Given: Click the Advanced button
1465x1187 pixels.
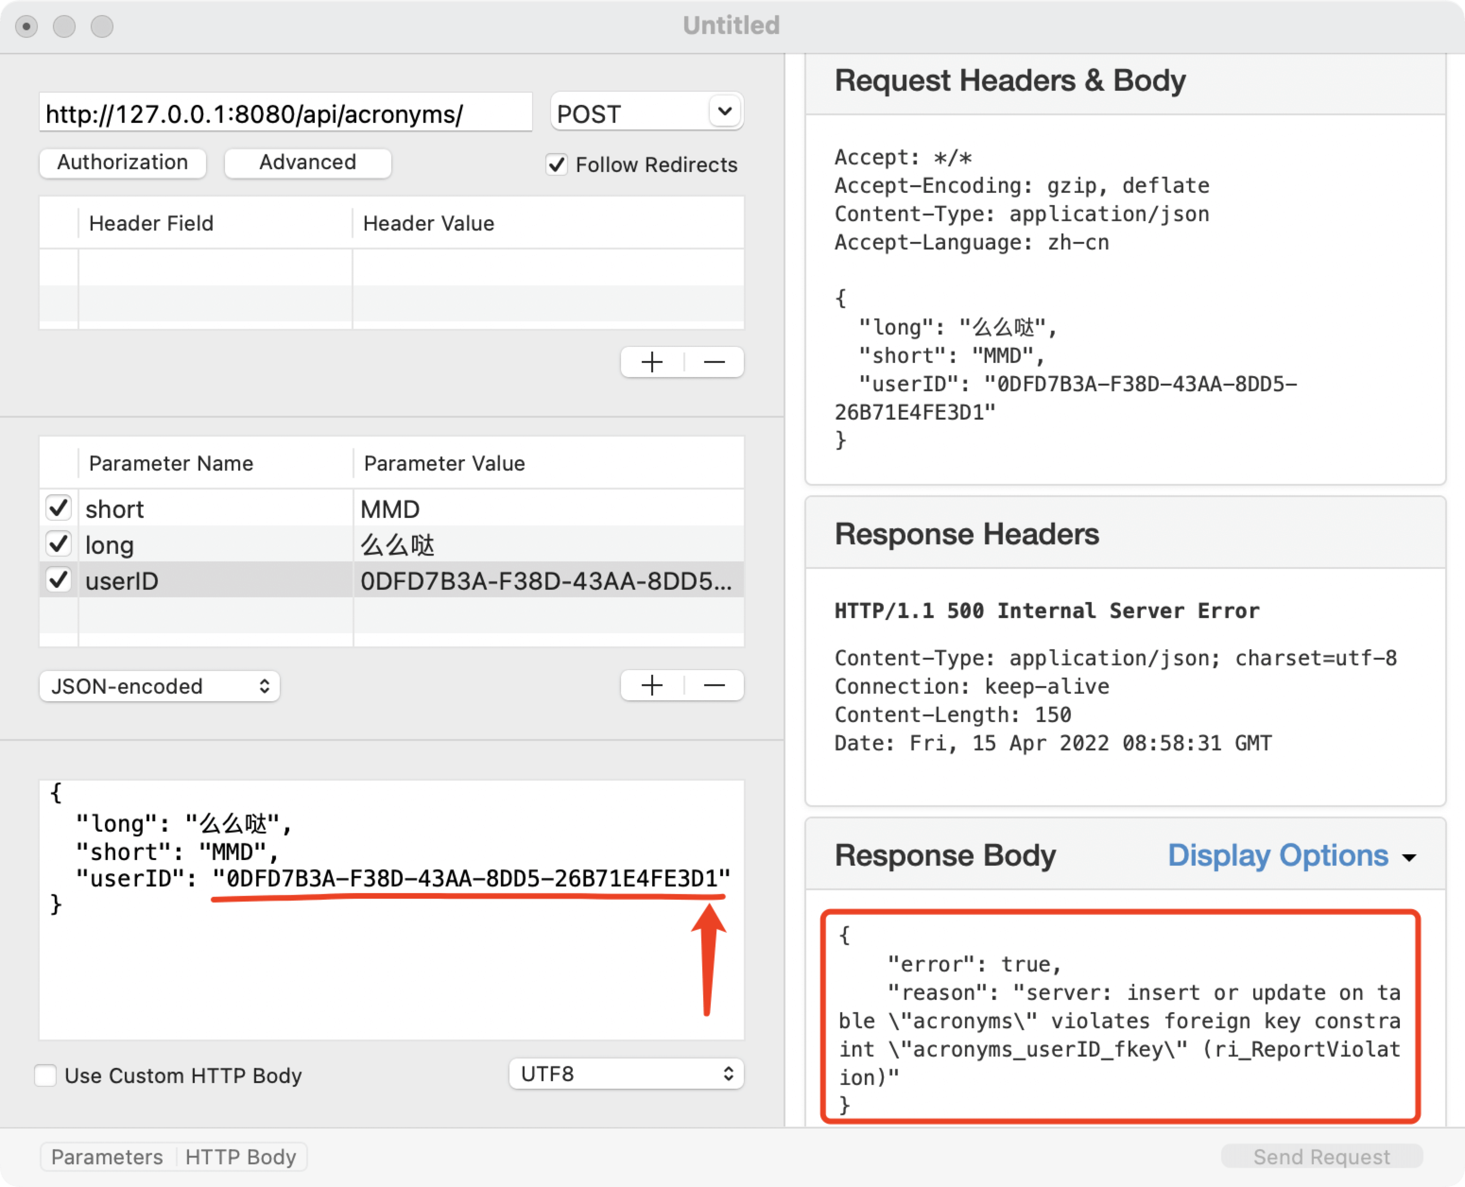Looking at the screenshot, I should [x=308, y=163].
